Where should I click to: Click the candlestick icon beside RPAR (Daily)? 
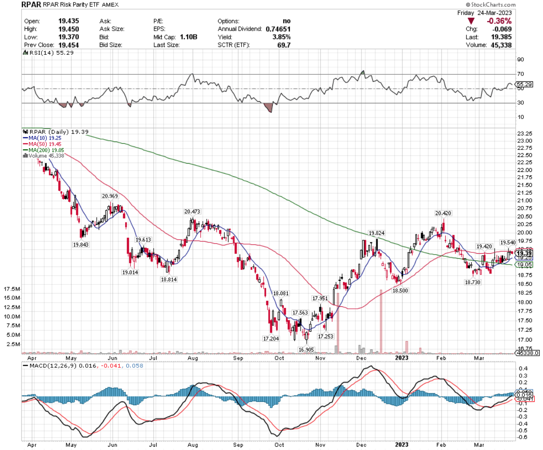(25, 132)
